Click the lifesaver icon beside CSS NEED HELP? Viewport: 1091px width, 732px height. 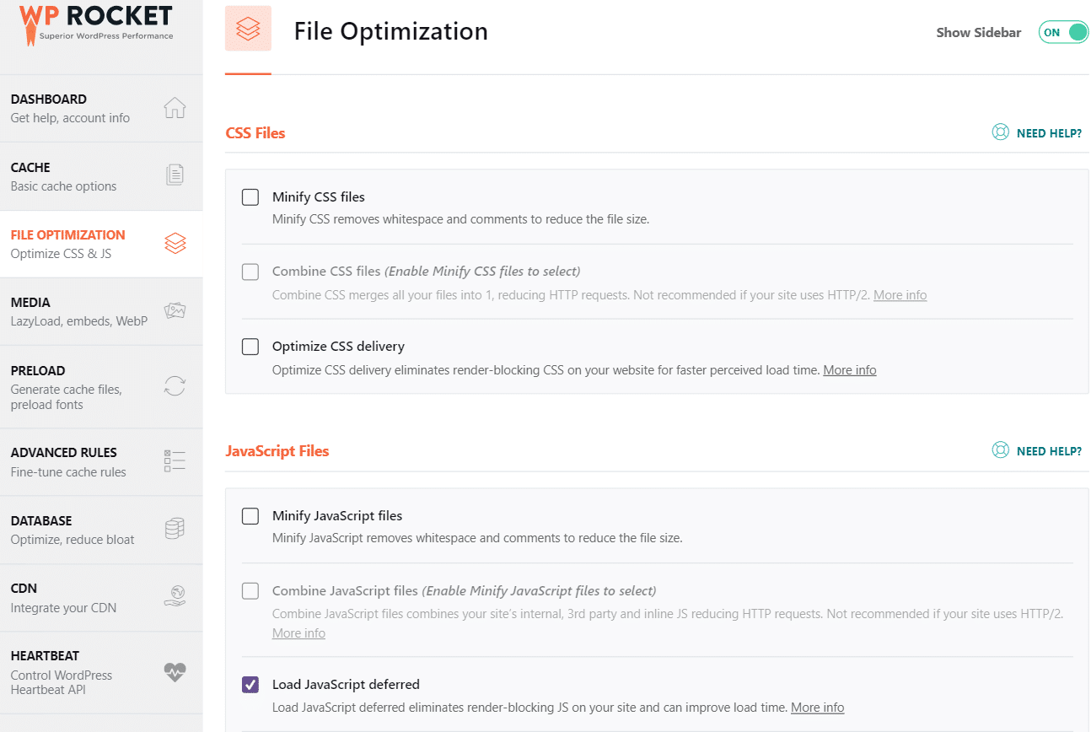[x=1001, y=132]
